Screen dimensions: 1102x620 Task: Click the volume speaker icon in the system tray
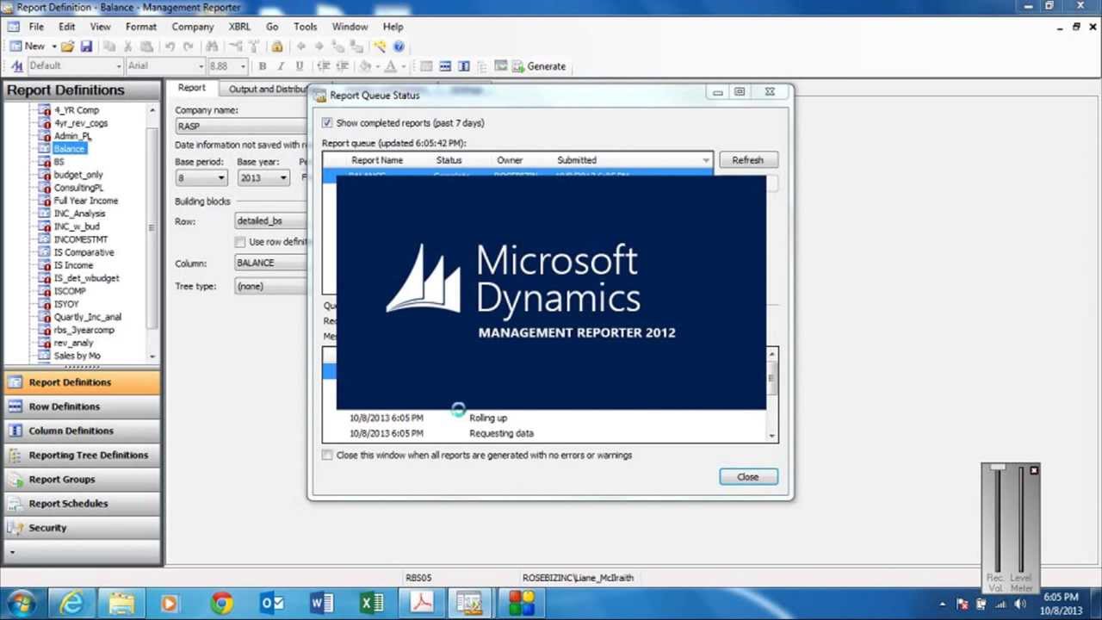click(x=1018, y=604)
